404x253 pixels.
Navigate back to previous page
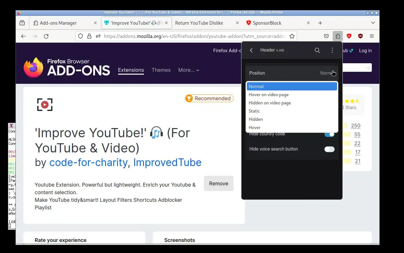tap(23, 36)
